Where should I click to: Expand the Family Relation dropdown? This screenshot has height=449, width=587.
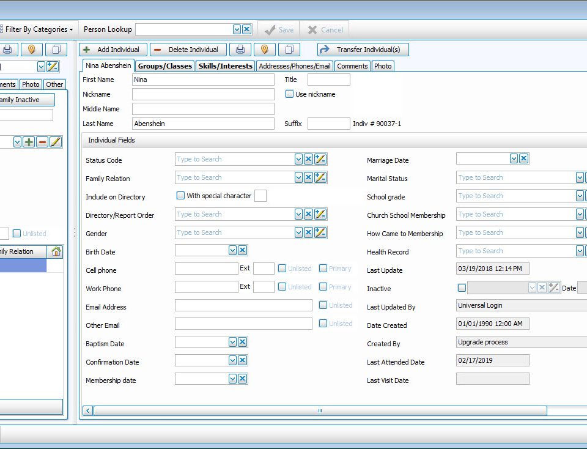[298, 178]
